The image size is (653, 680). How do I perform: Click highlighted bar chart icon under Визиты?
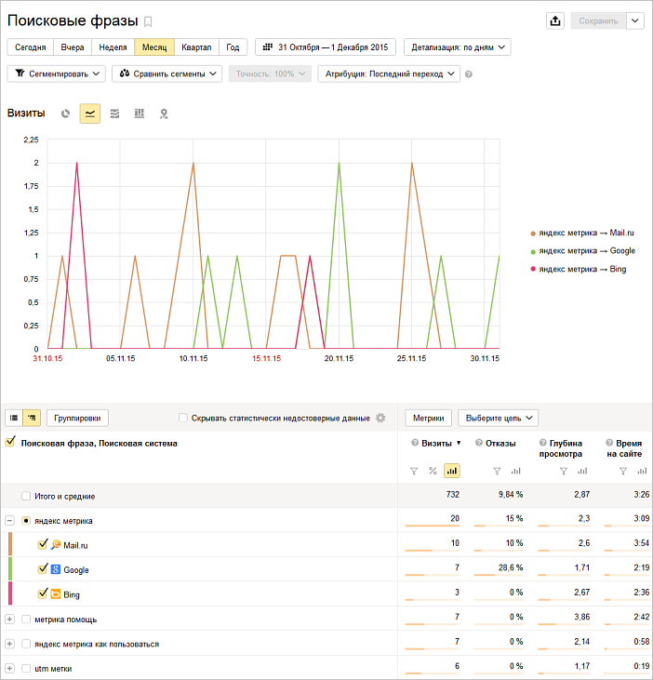452,471
